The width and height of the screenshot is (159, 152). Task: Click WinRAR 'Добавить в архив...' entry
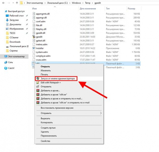50,90
